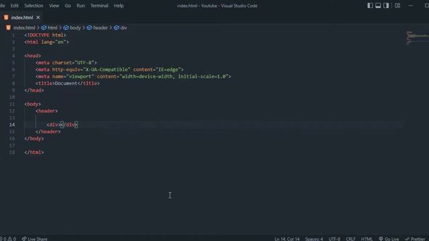Screen dimensions: 429x241
Task: Click the index.html breadcrumb item
Action: (24, 27)
